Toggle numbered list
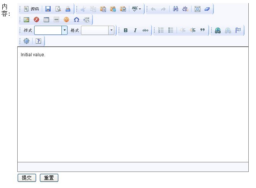 click(161, 30)
